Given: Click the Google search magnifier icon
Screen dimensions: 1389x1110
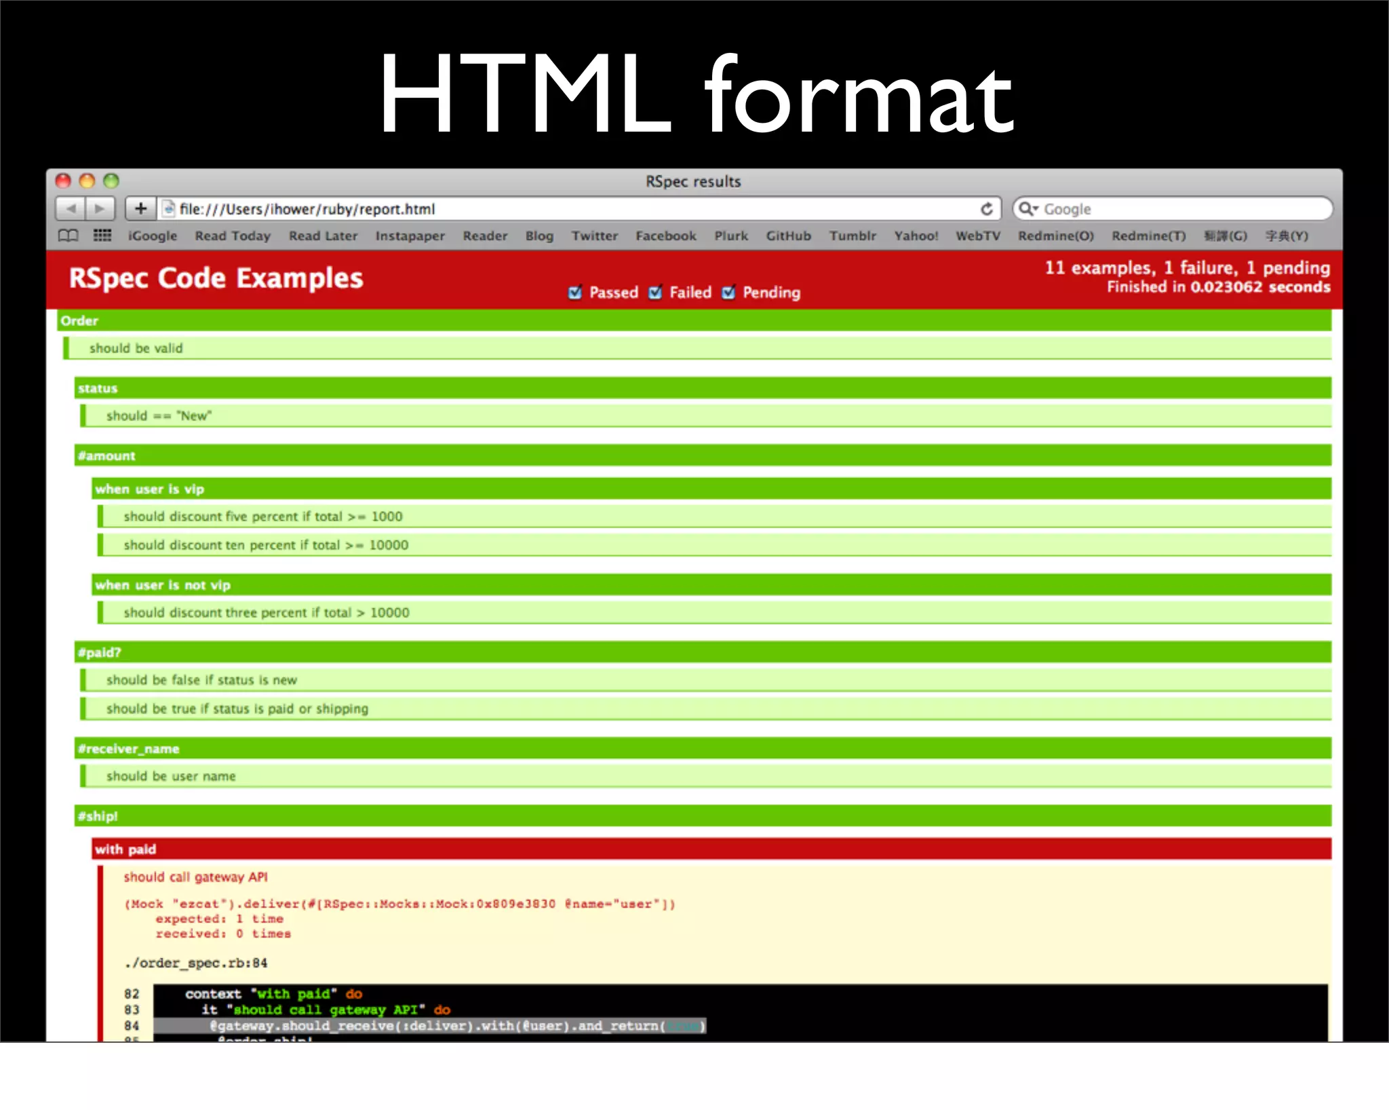Looking at the screenshot, I should point(1028,209).
